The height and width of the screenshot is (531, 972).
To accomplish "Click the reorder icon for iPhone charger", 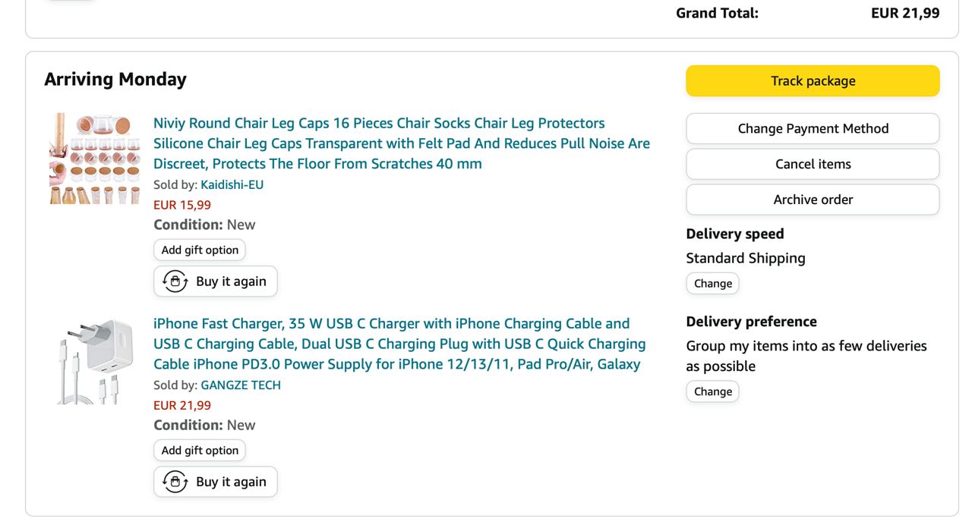I will point(175,482).
